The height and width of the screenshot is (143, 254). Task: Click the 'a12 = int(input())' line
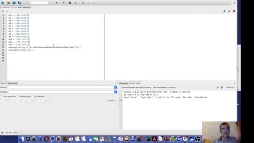[19, 44]
